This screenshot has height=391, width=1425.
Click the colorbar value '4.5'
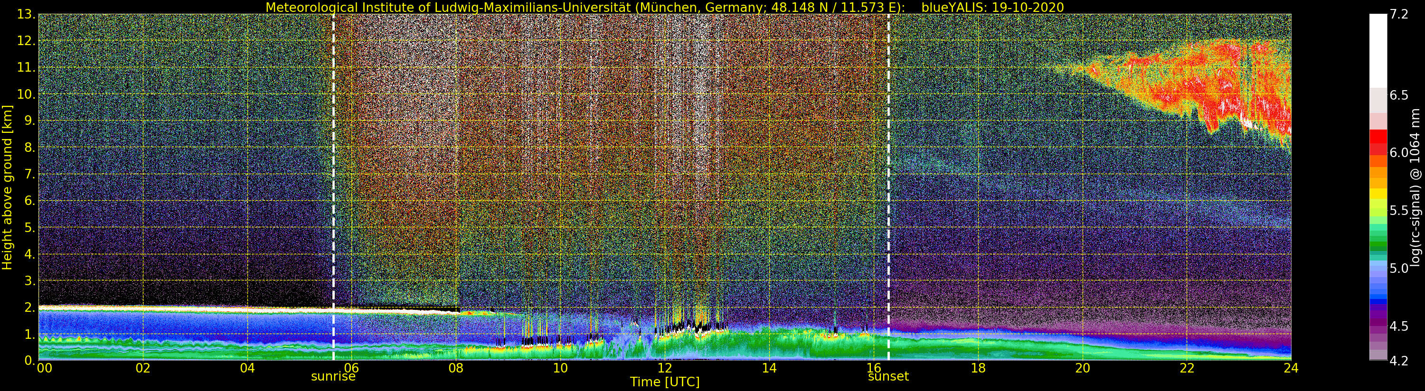(1399, 326)
